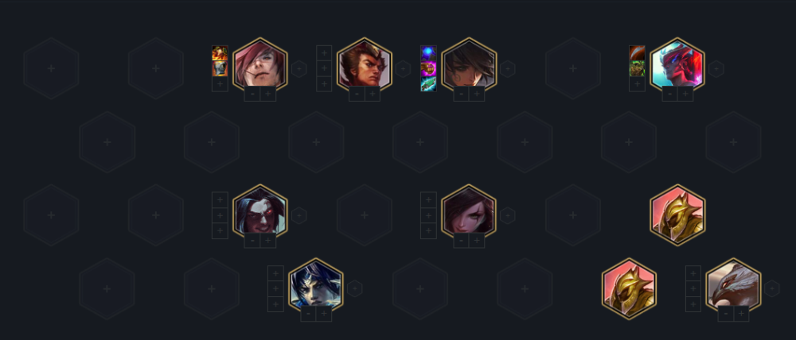The width and height of the screenshot is (796, 340).
Task: Select the silver scythe blade item icon
Action: tap(637, 53)
